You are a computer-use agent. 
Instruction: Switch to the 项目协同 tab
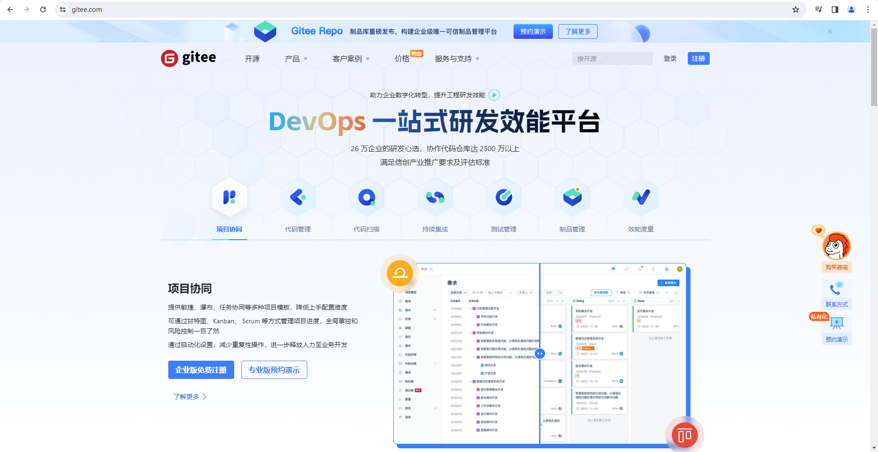pyautogui.click(x=229, y=229)
